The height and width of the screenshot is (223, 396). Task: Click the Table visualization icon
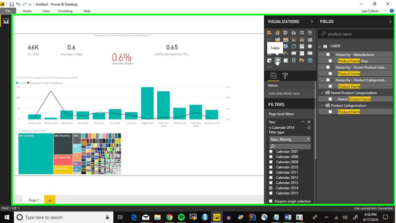[x=277, y=60]
